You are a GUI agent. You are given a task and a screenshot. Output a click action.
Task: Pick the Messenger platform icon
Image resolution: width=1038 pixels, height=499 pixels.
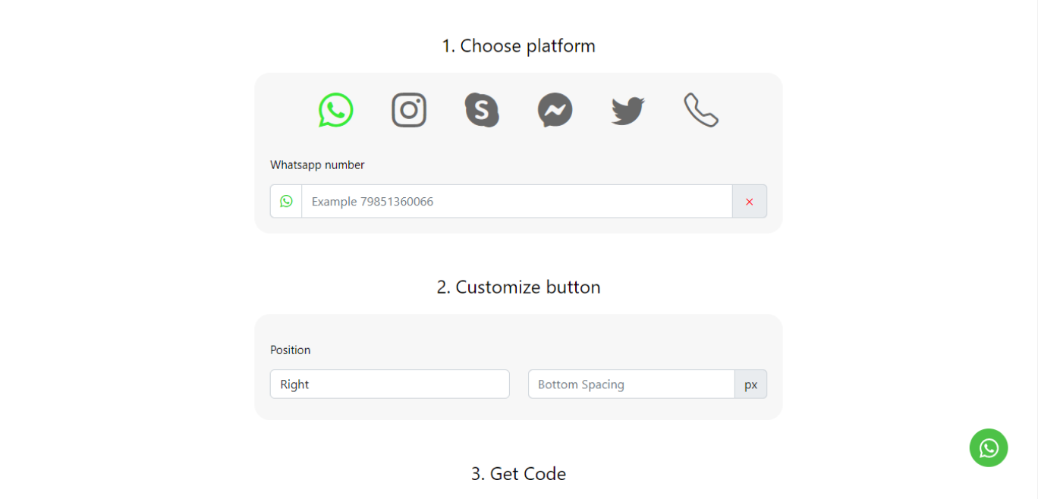click(x=555, y=110)
